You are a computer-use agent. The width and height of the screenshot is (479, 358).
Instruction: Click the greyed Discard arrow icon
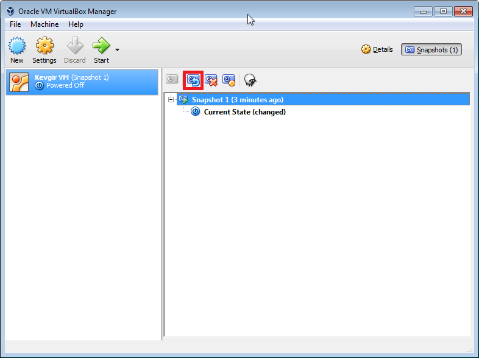[x=75, y=46]
